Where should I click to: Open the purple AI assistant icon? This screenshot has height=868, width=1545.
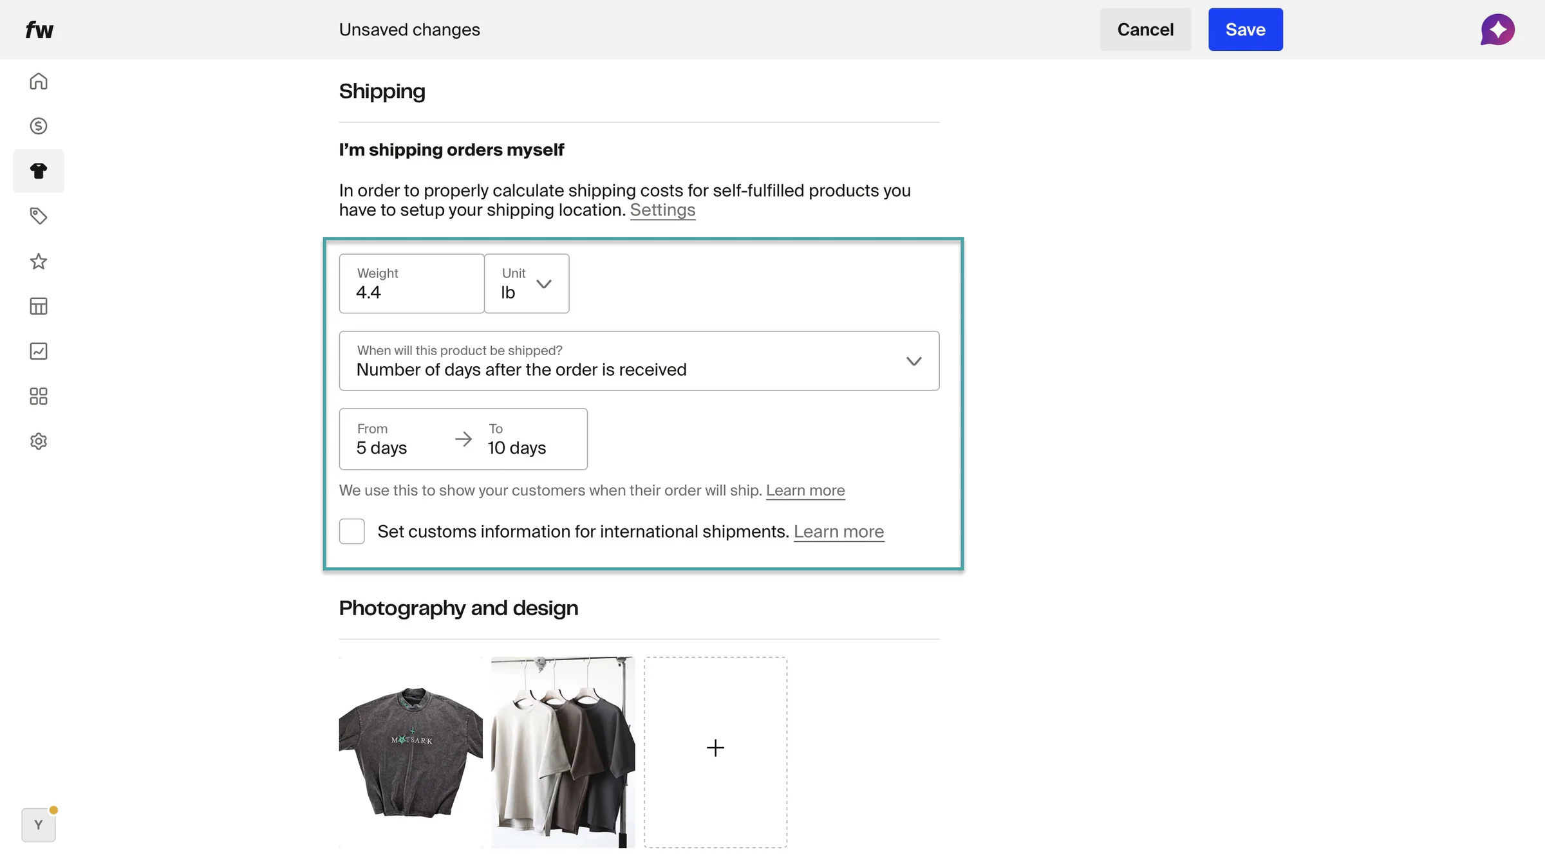point(1497,30)
